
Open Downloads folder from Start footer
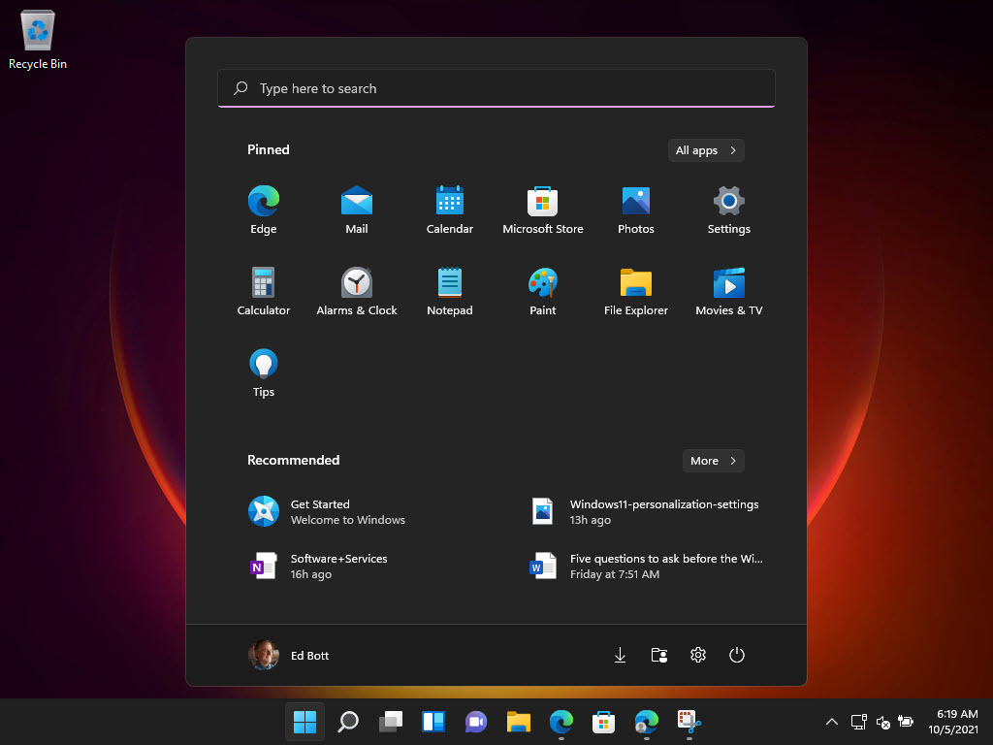621,656
